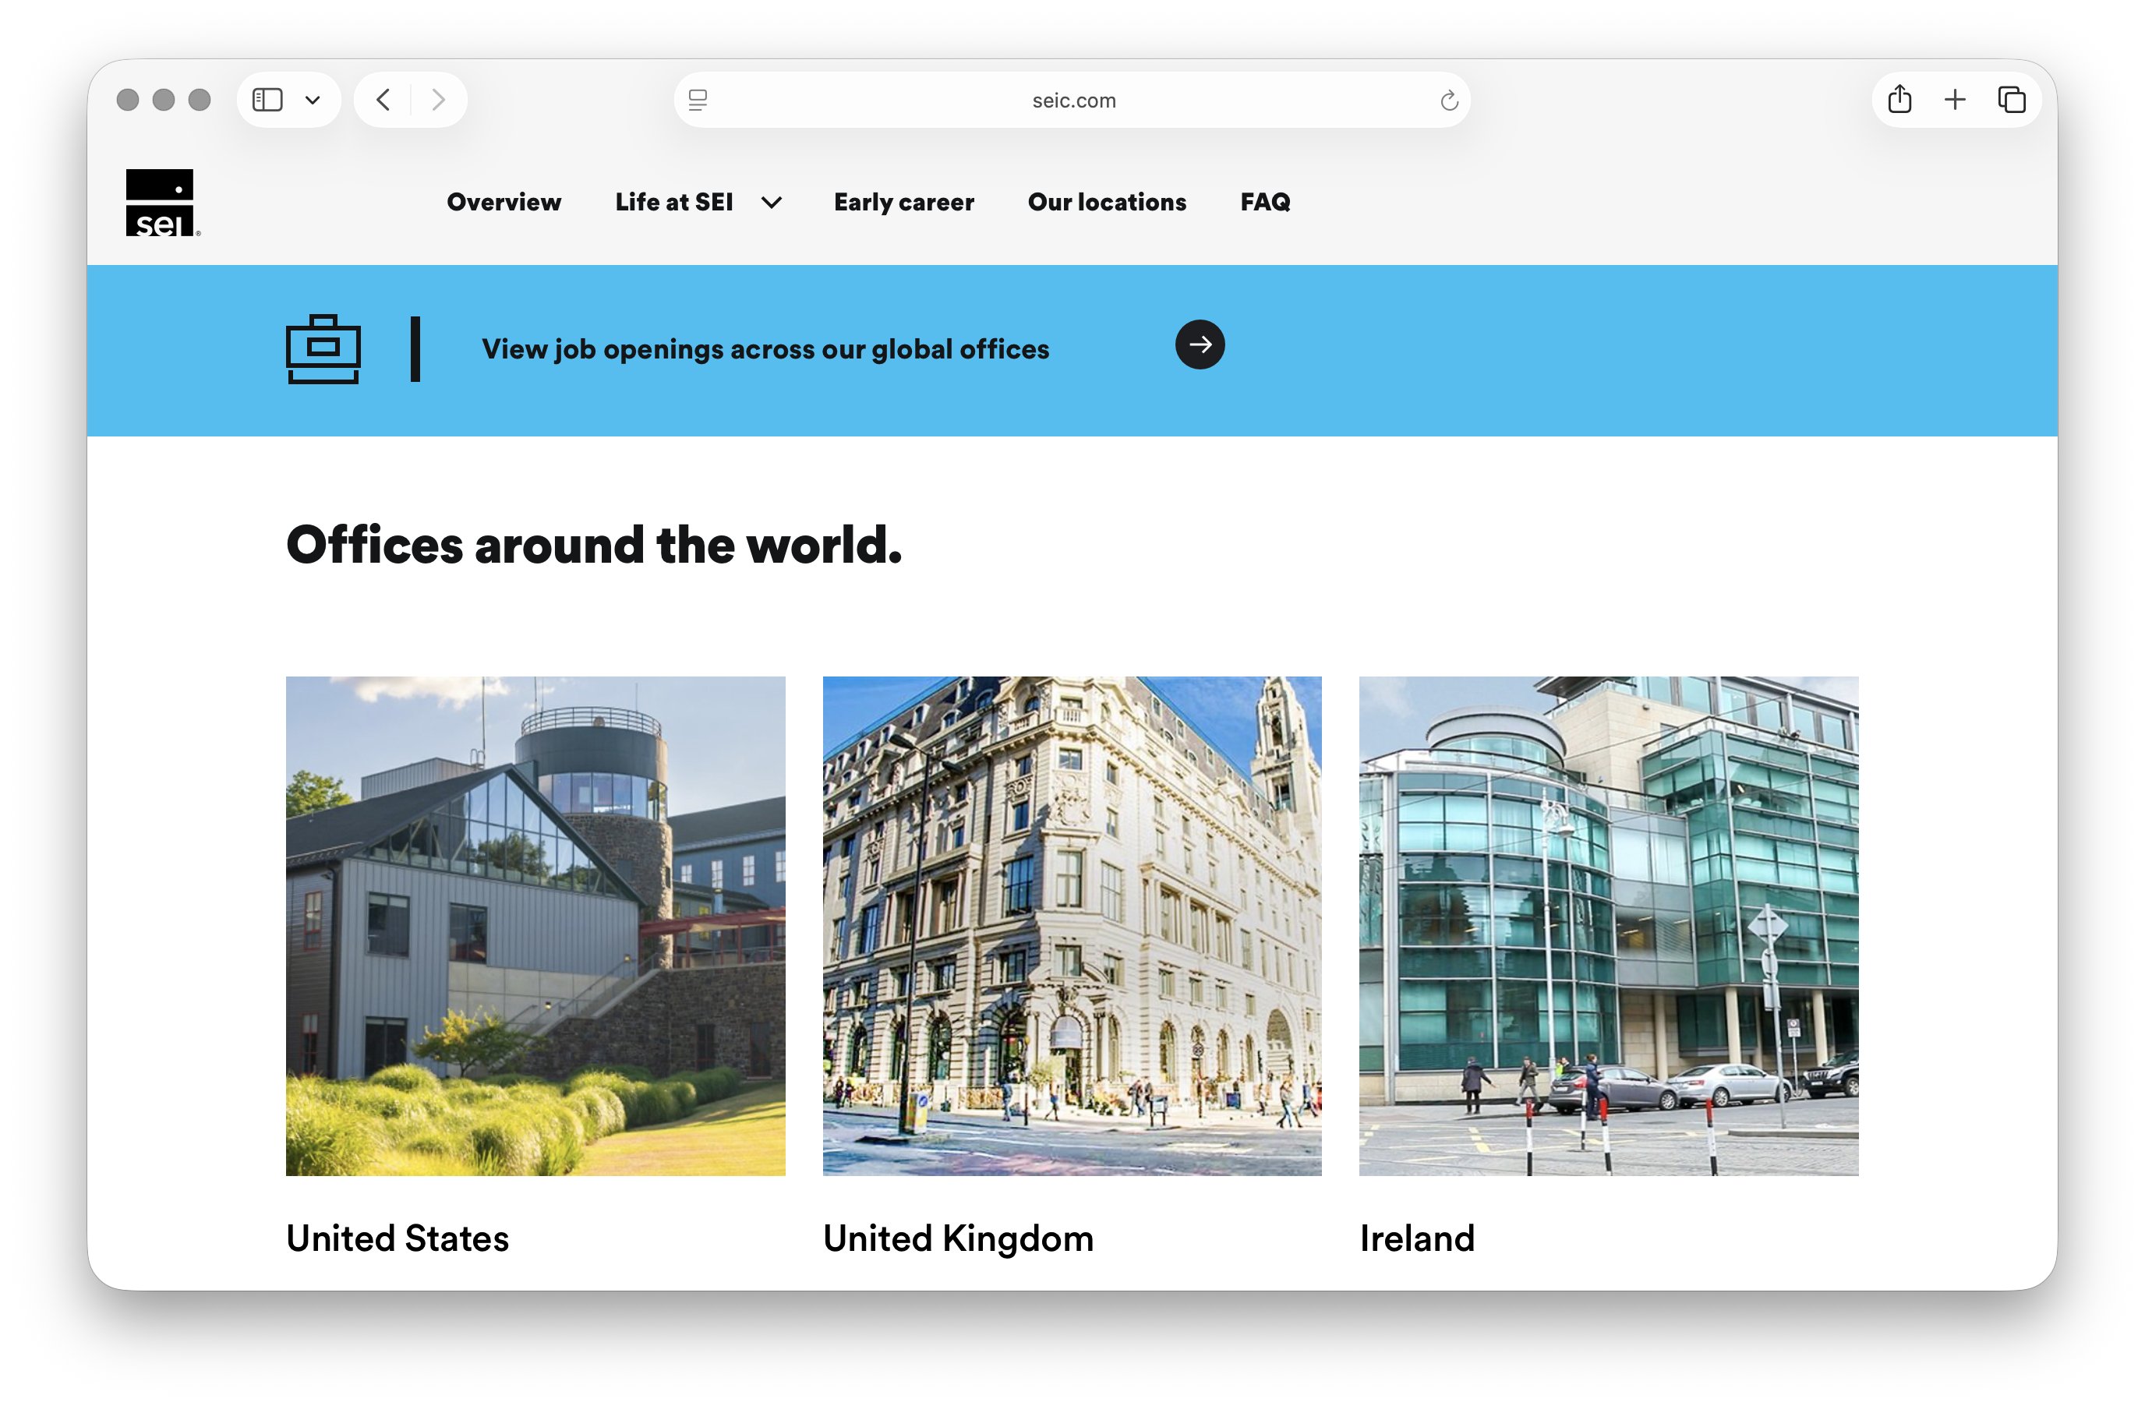2145x1406 pixels.
Task: Open Our locations page
Action: pos(1107,202)
